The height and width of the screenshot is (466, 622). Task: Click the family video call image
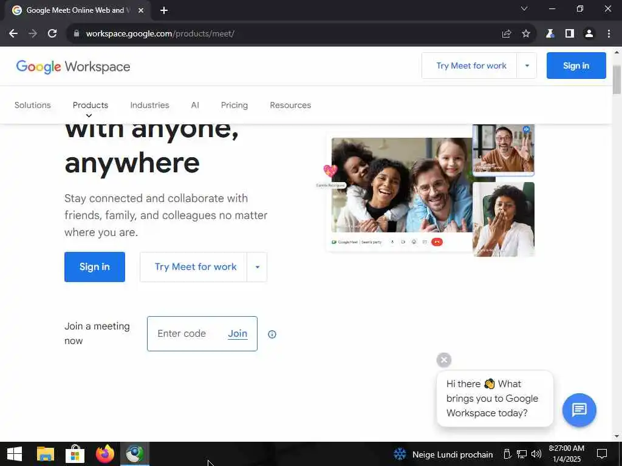coord(402,184)
